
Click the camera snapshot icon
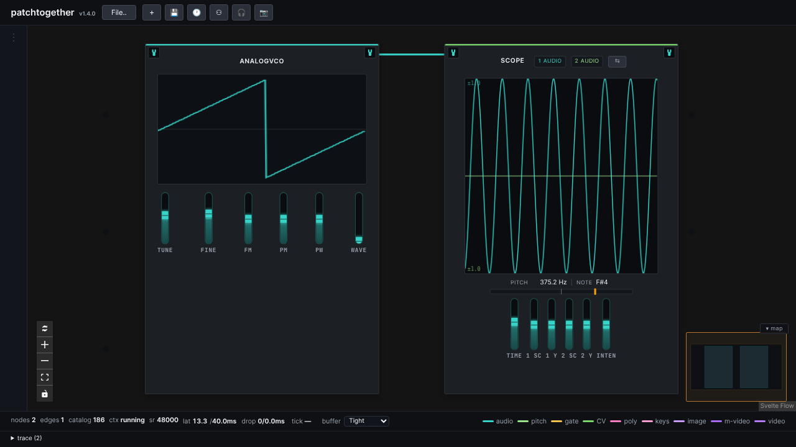click(x=264, y=12)
